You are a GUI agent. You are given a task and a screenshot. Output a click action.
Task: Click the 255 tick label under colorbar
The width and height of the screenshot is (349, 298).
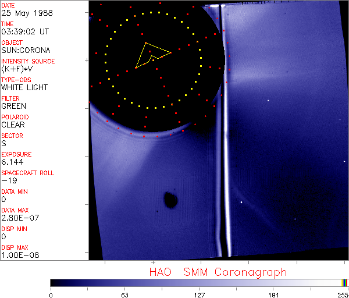click(x=343, y=295)
